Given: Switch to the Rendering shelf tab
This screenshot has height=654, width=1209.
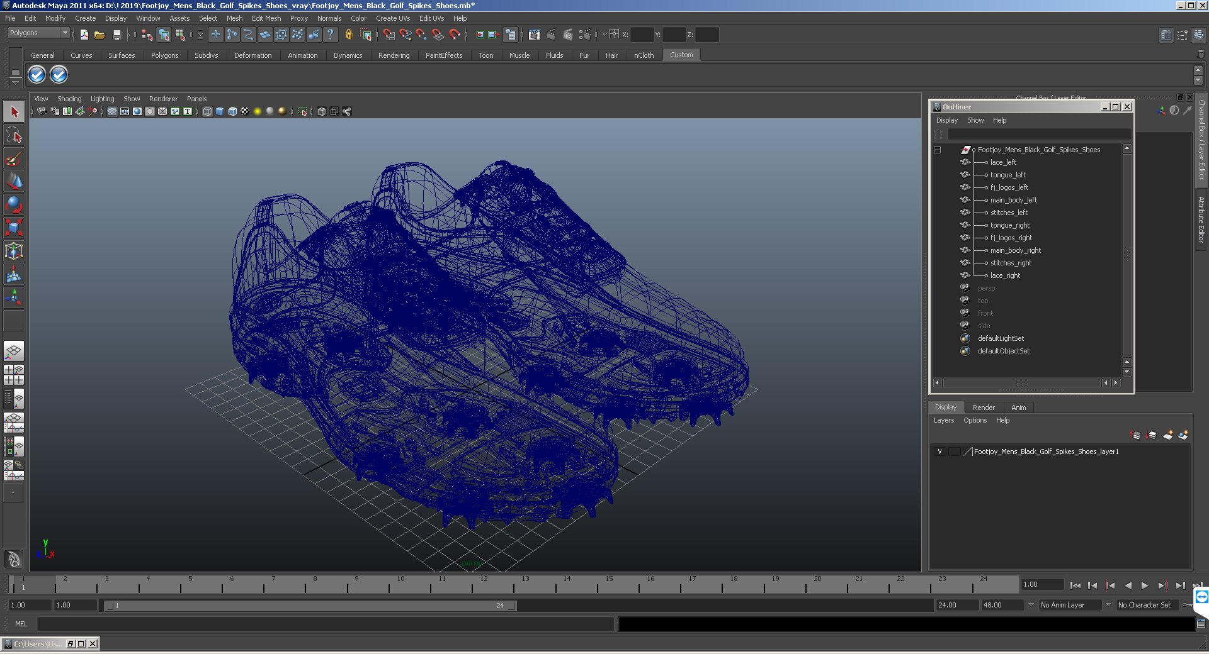Looking at the screenshot, I should click(x=394, y=55).
